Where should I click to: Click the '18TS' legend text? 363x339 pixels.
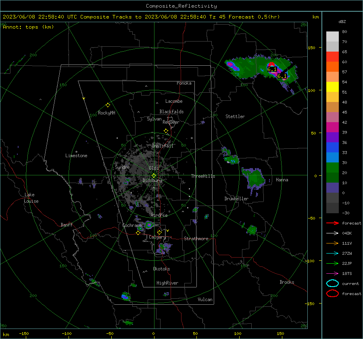347,274
